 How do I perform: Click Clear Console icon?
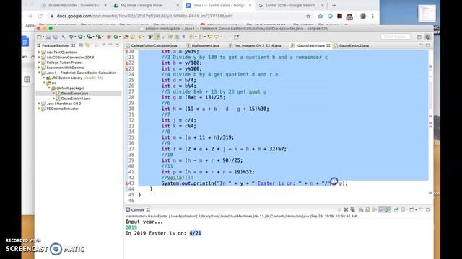[x=361, y=209]
